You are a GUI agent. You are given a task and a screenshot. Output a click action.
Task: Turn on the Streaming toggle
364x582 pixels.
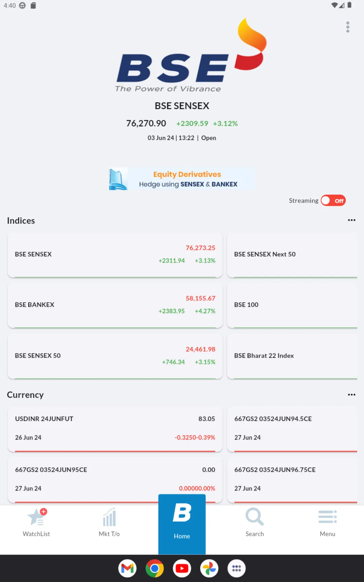(333, 200)
